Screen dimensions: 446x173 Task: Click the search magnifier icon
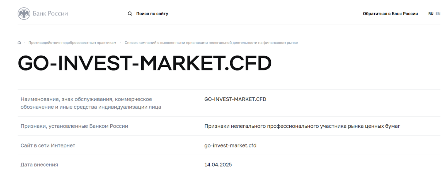click(x=130, y=14)
